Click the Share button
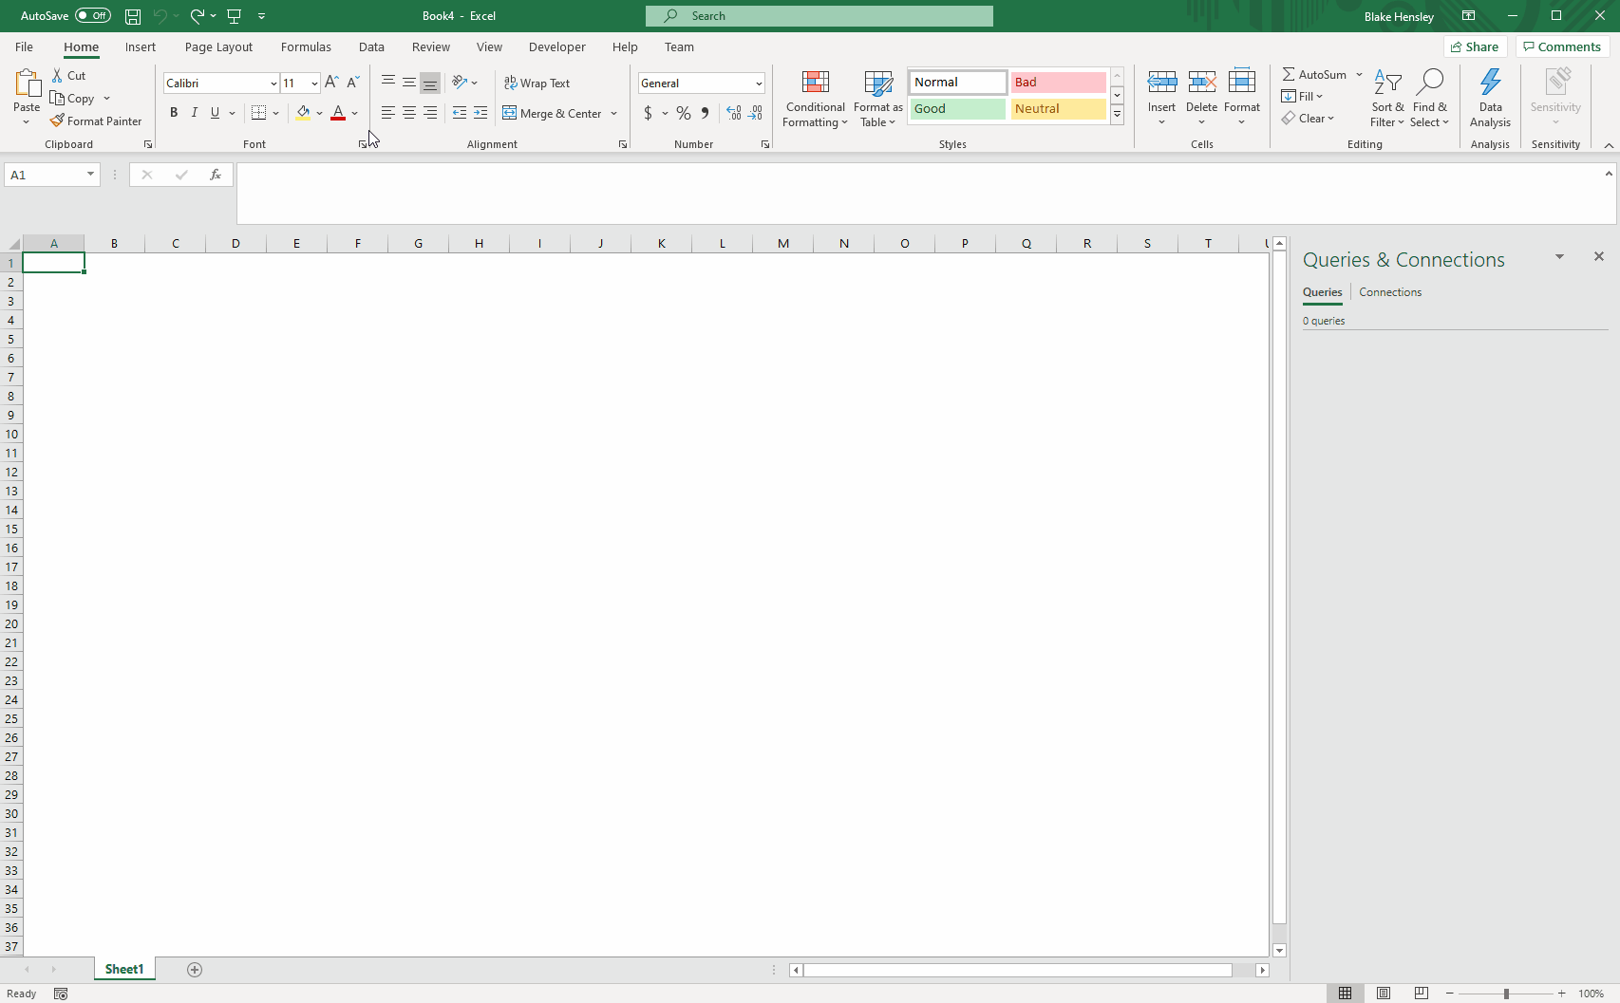This screenshot has width=1620, height=1003. pyautogui.click(x=1476, y=46)
